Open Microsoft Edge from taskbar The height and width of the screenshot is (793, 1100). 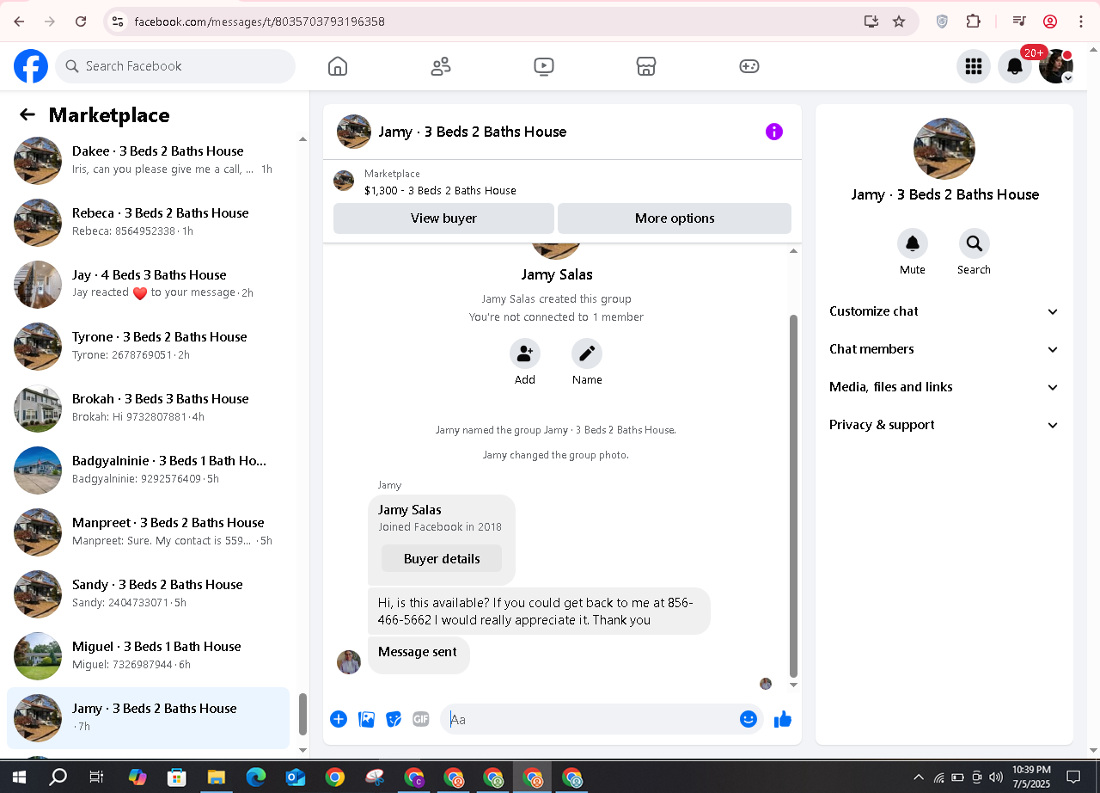[256, 778]
